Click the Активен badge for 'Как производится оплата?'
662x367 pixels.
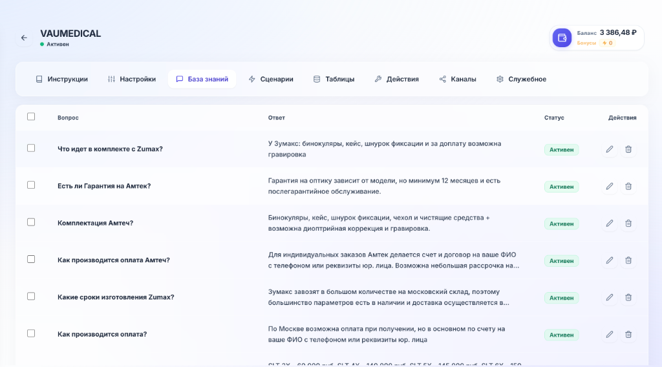pyautogui.click(x=562, y=335)
